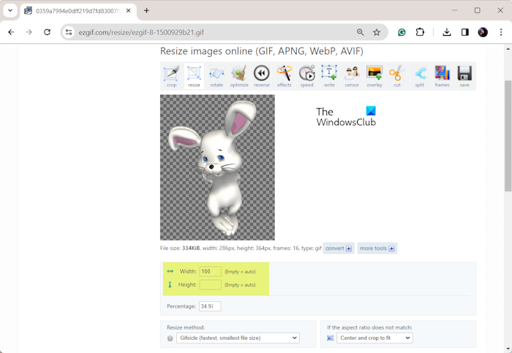Choose the optimize tool icon
Screen dimensions: 512x353
pyautogui.click(x=239, y=76)
